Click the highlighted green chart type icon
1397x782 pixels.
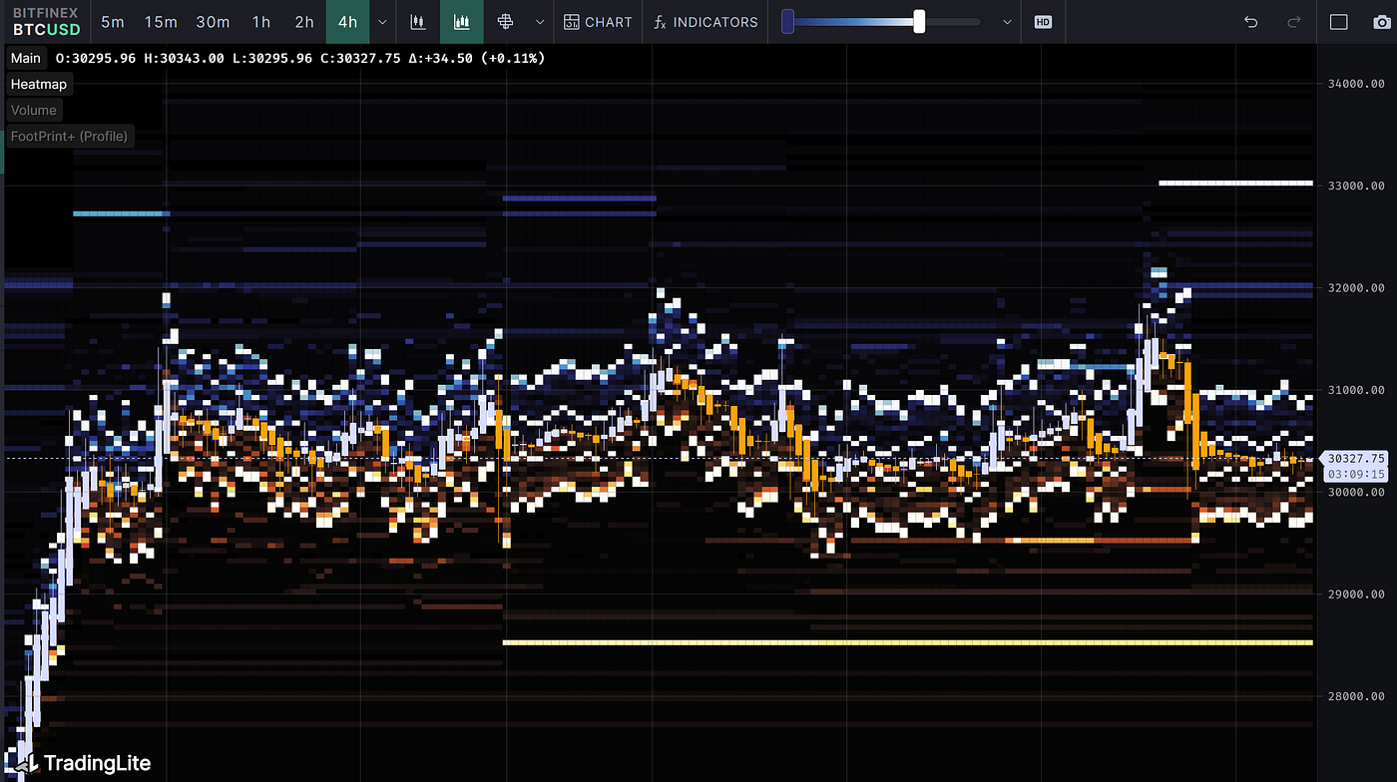point(462,22)
